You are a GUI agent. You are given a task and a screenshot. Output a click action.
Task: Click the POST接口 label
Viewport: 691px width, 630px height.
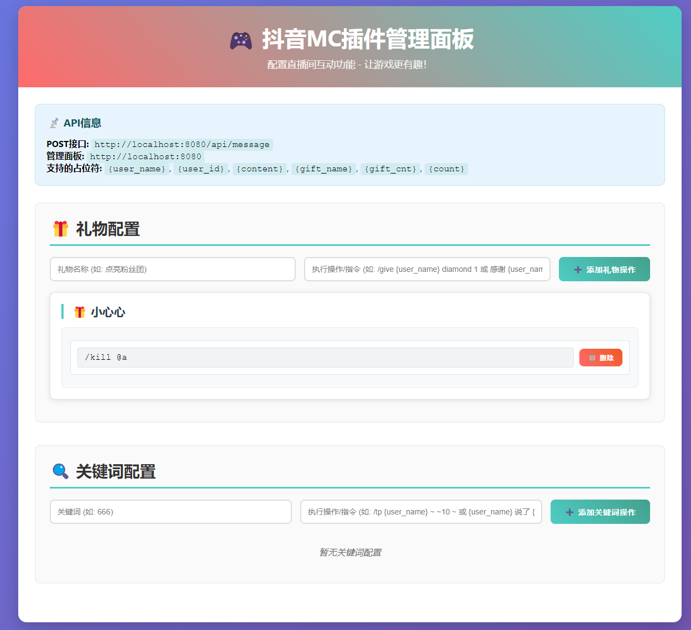[67, 144]
